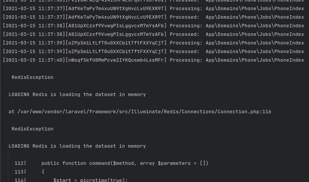The width and height of the screenshot is (309, 182).
Task: Click line 113 opening brace
Action: click(x=29, y=172)
